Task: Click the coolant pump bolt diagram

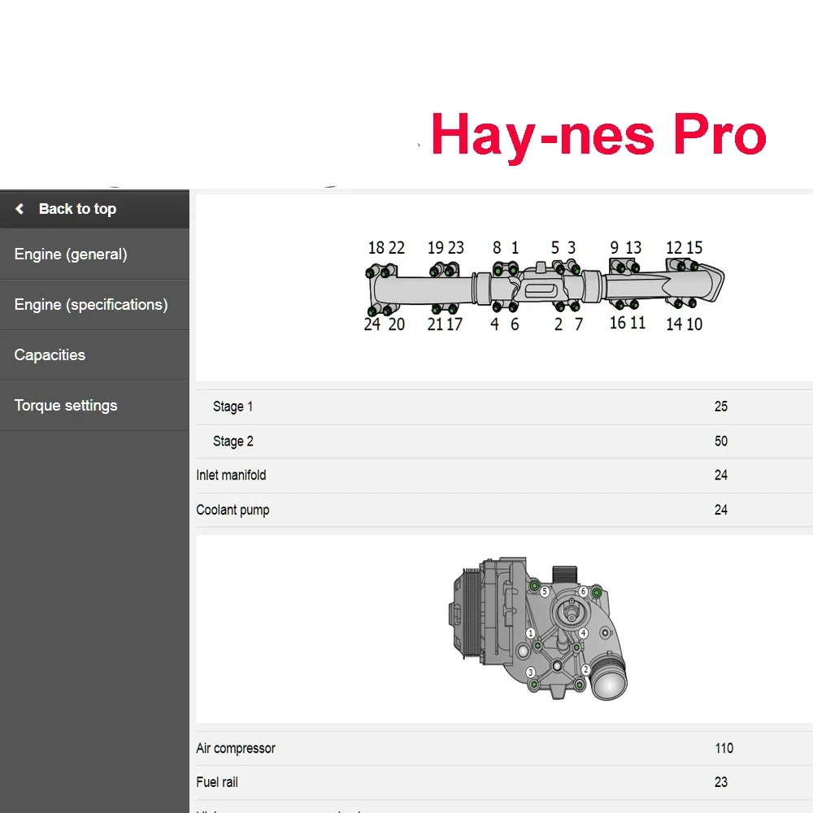Action: tap(537, 629)
